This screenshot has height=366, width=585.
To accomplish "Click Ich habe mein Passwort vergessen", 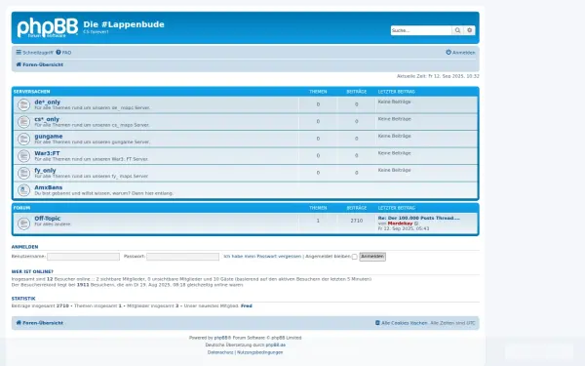I will tap(262, 256).
